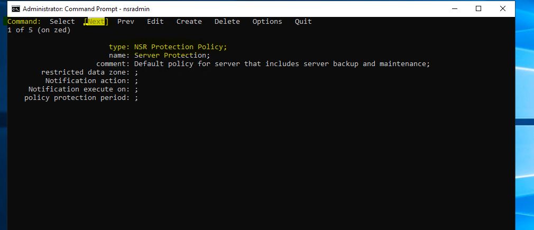The image size is (534, 230).
Task: Click the 'NSR Protection Policy' type value
Action: (x=180, y=47)
